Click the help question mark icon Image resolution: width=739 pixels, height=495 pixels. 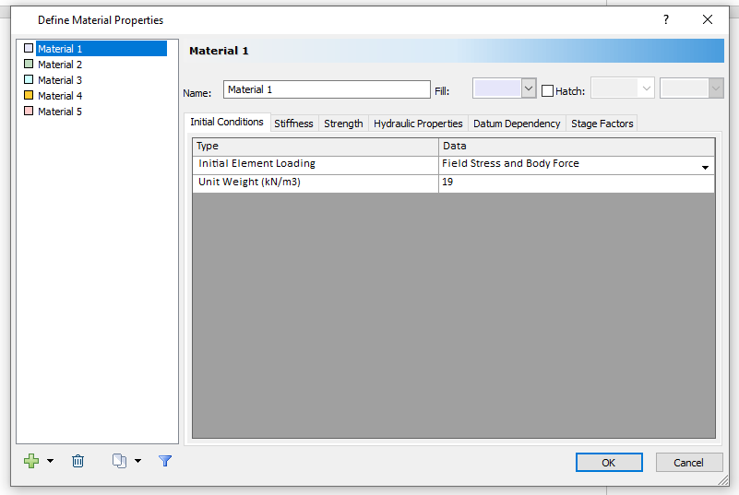coord(666,19)
